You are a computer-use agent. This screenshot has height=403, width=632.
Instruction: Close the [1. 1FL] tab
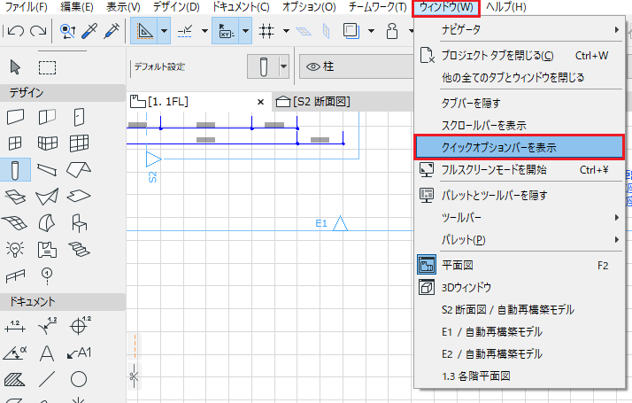(x=261, y=102)
